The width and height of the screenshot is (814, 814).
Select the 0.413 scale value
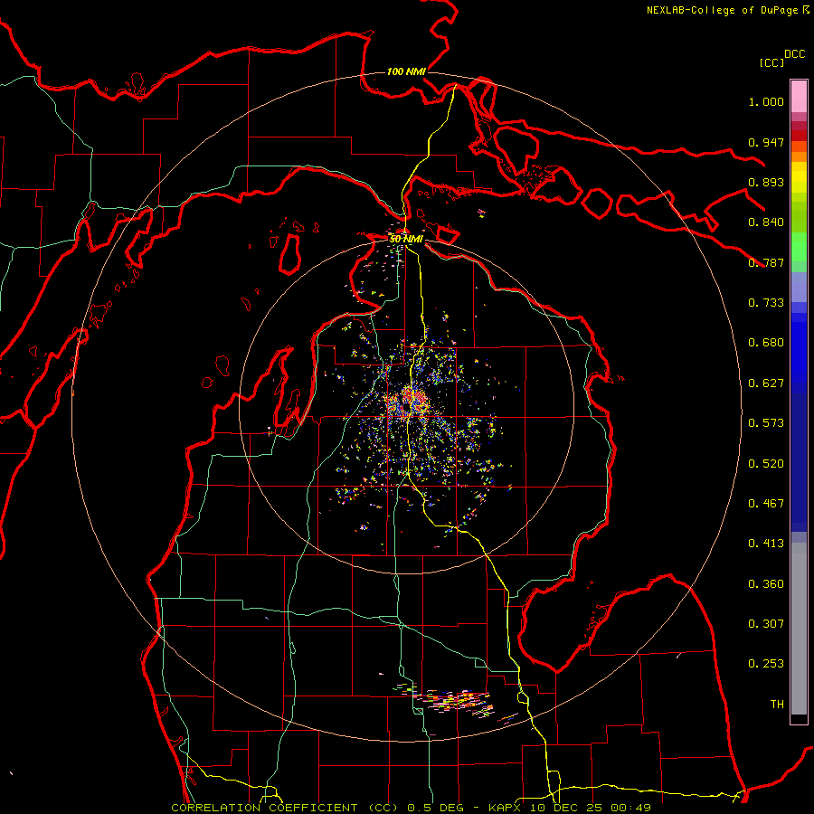766,544
